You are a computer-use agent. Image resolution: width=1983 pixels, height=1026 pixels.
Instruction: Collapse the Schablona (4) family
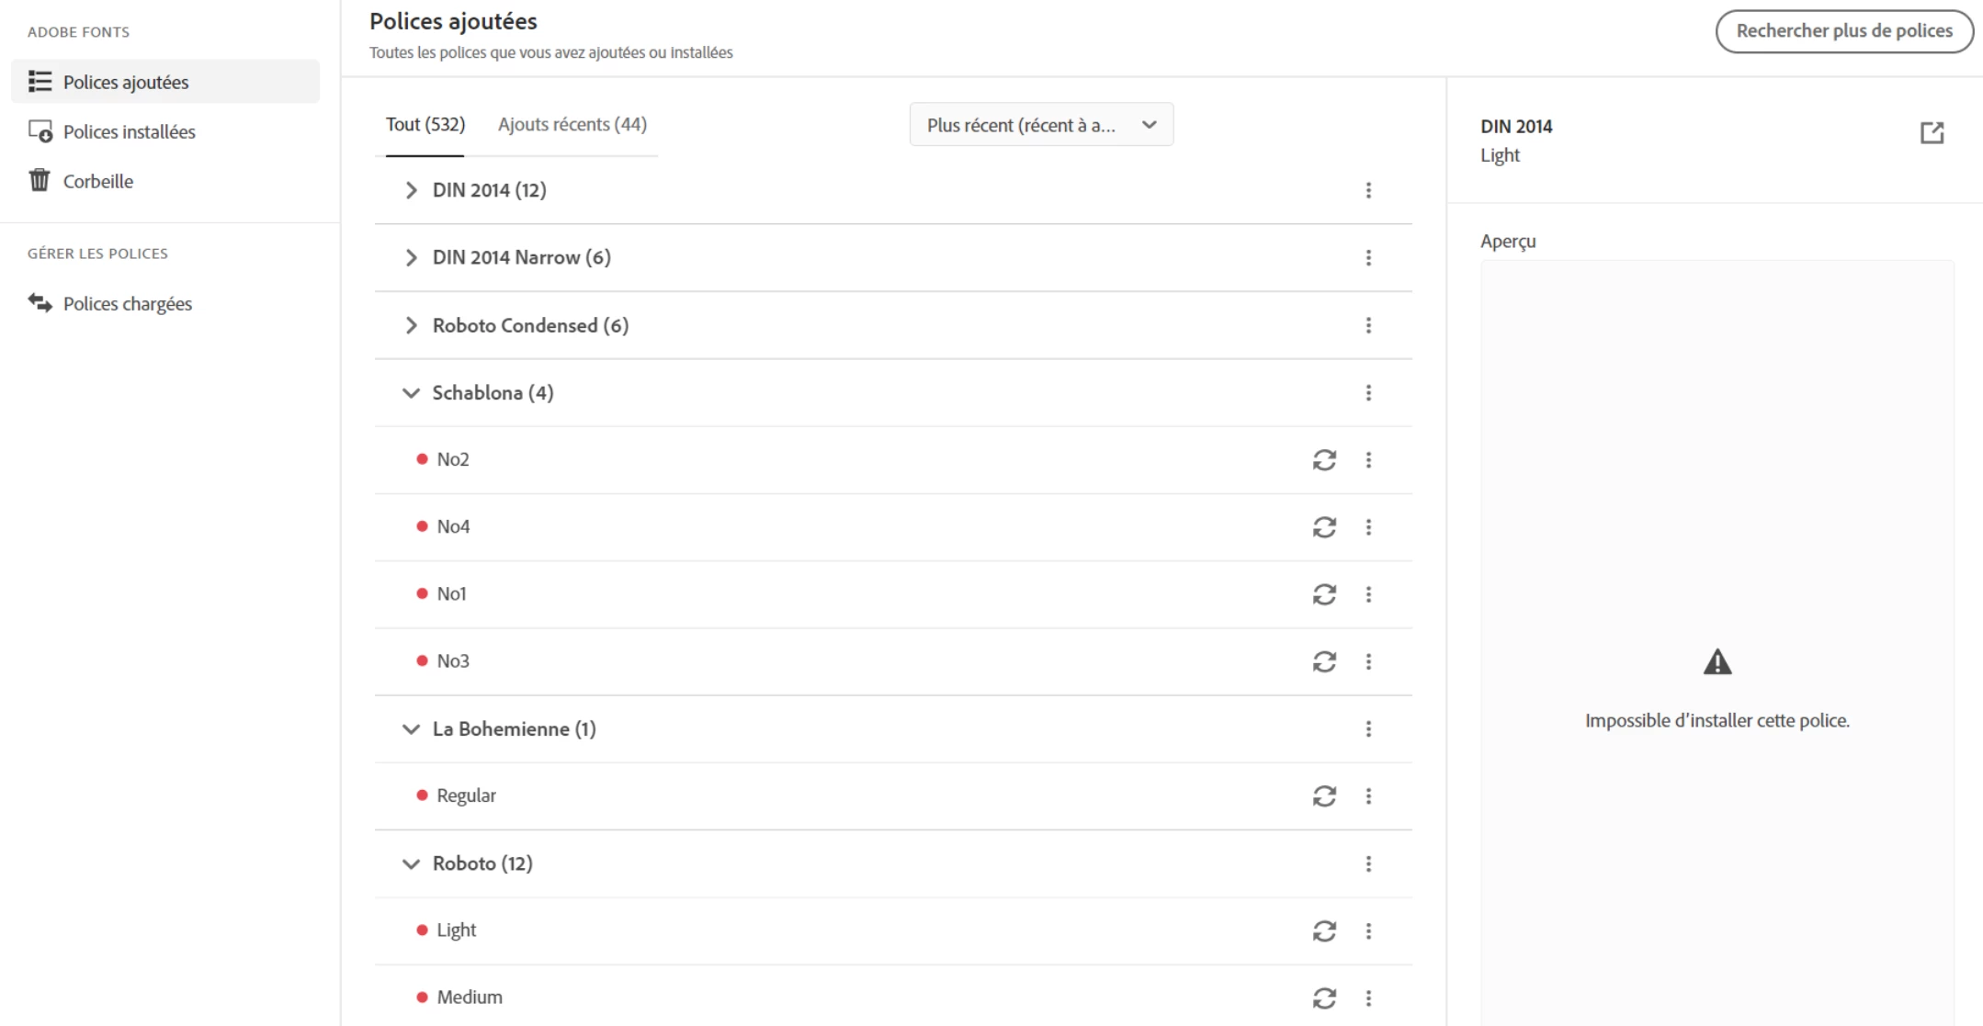[411, 392]
